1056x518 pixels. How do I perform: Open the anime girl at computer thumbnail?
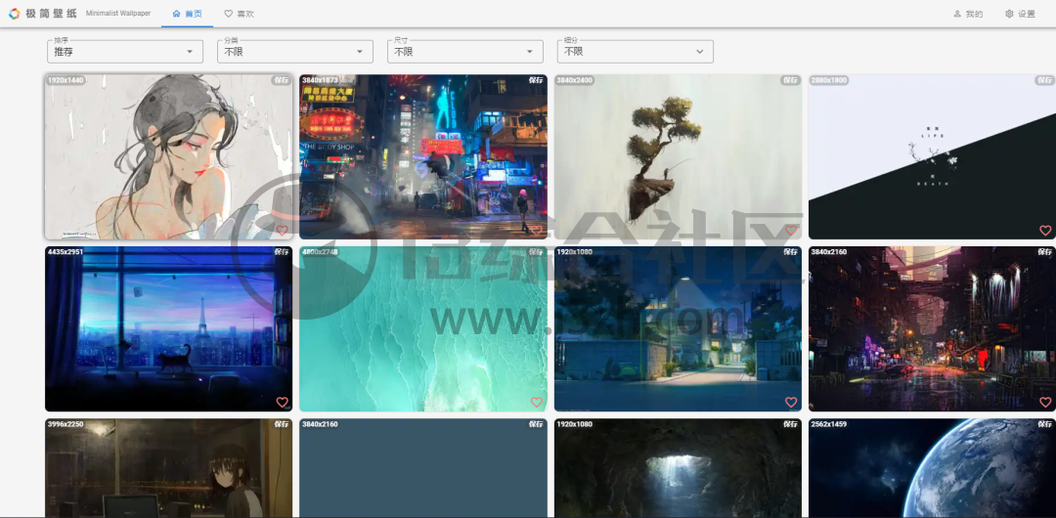tap(168, 468)
